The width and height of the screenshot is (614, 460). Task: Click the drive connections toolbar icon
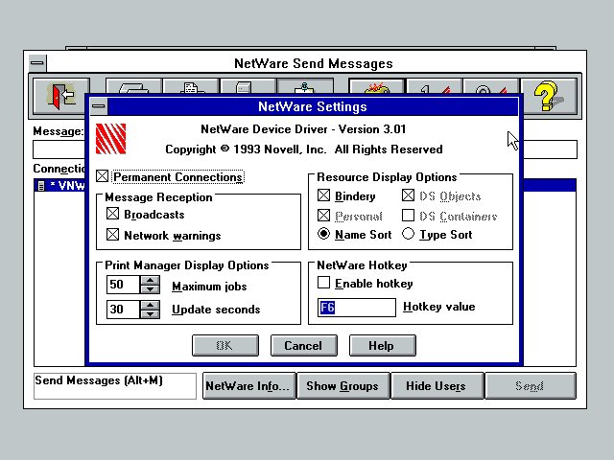click(x=134, y=85)
